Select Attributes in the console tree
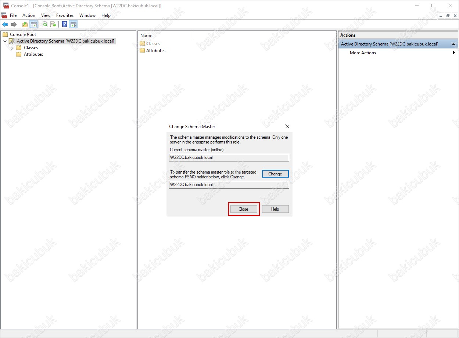 point(33,54)
